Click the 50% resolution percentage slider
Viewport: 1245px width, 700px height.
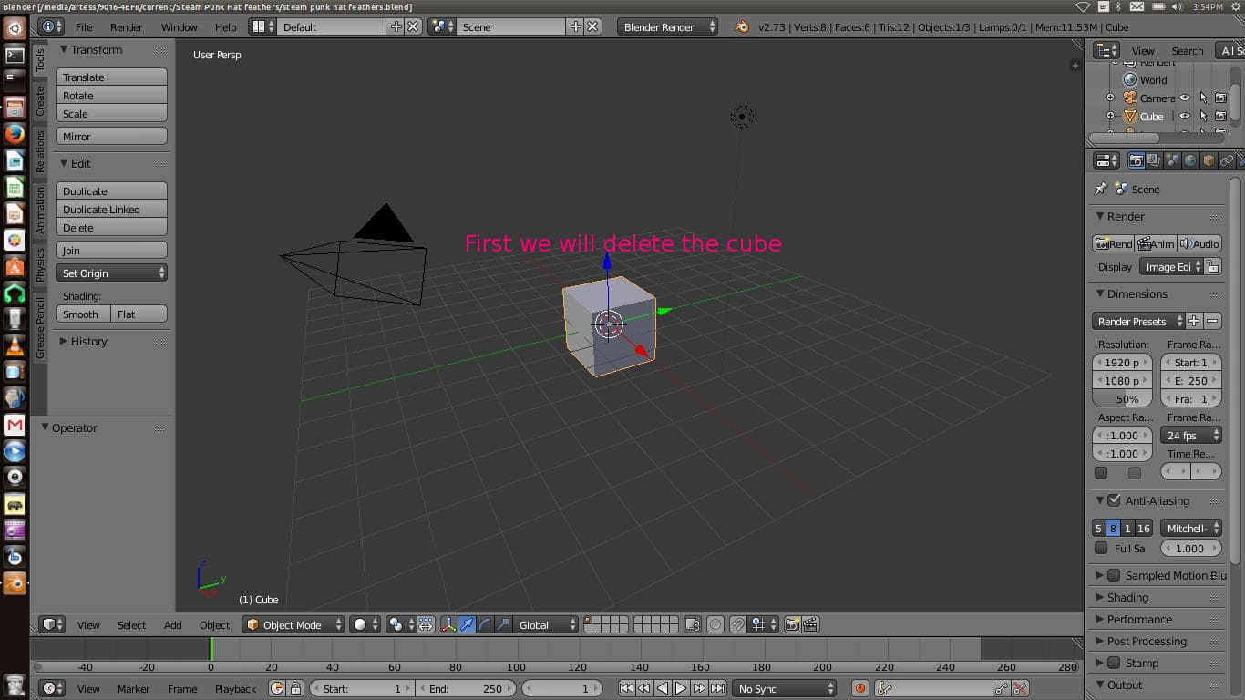click(x=1121, y=398)
